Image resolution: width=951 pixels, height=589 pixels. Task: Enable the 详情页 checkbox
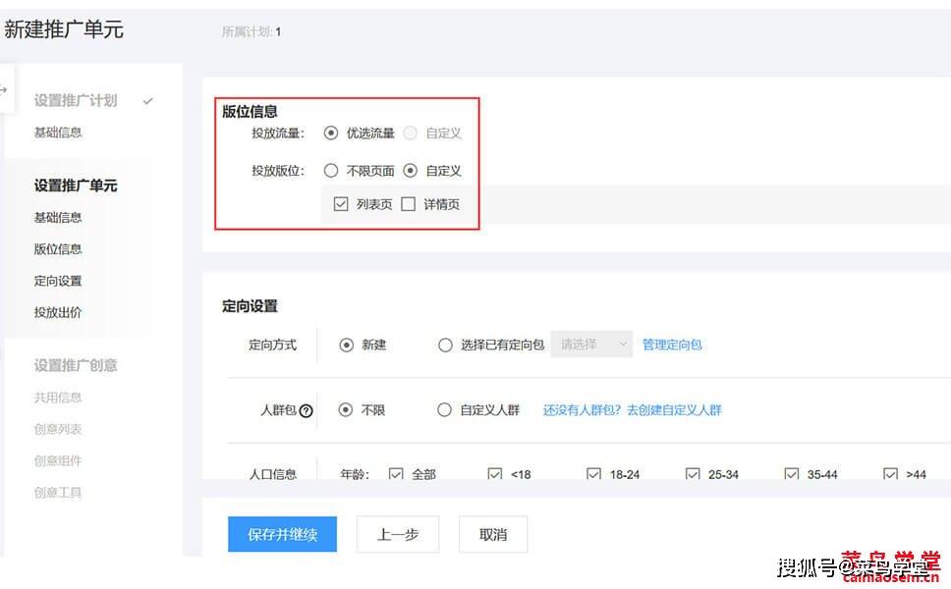click(409, 205)
